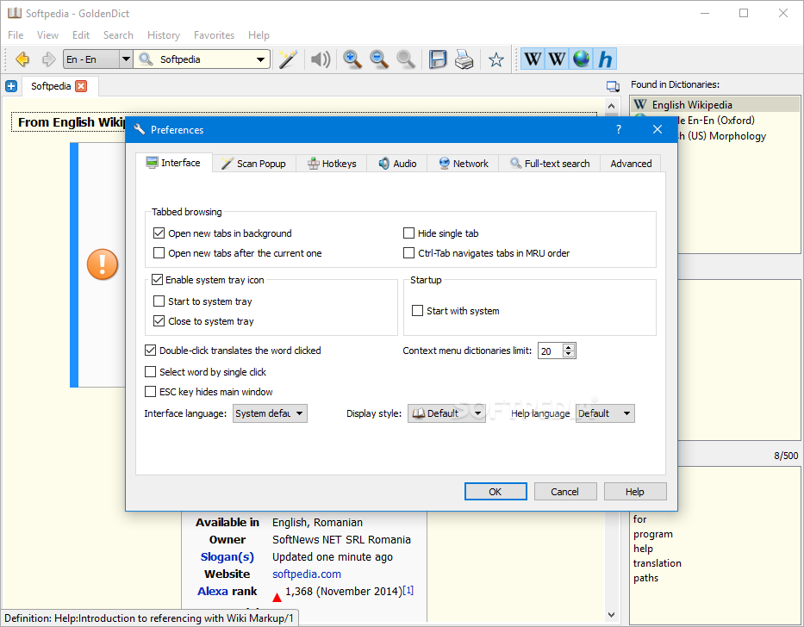Click the found-in-dictionaries pane float icon
Viewport: 804px width, 627px height.
click(613, 86)
